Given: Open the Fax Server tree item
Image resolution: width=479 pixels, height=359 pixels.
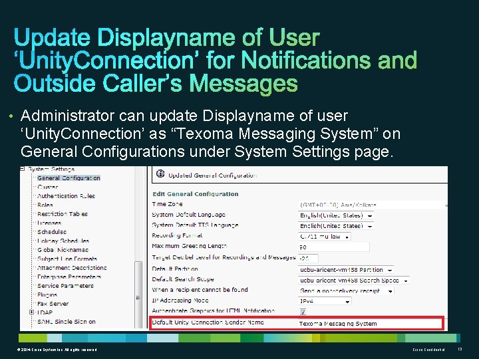Looking at the screenshot, I should tap(53, 304).
